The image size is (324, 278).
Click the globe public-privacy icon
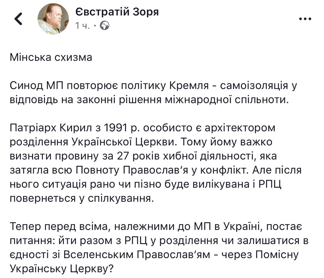105,26
